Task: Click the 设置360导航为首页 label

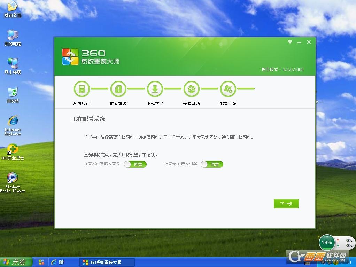Action: 102,164
